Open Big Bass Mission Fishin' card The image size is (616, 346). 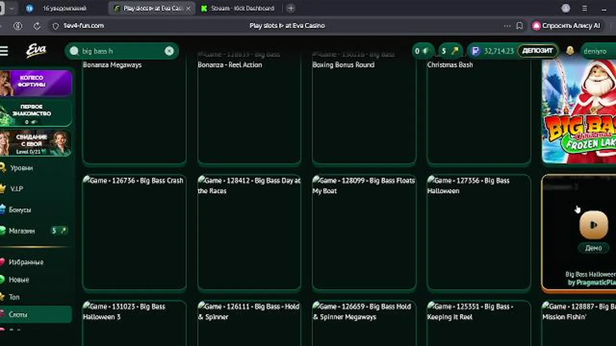[579, 323]
